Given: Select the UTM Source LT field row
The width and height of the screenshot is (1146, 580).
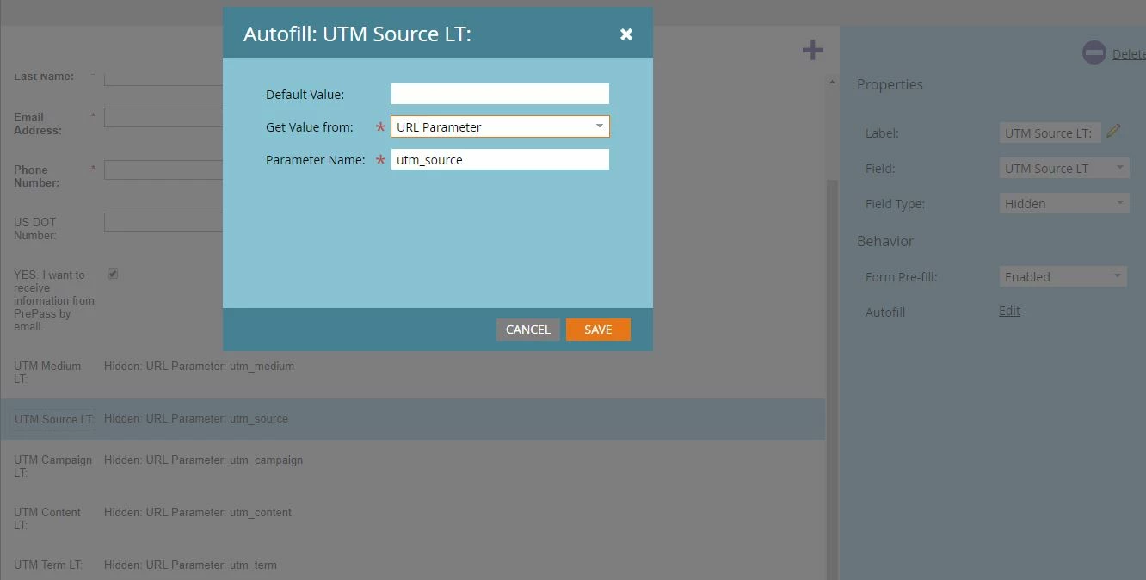Looking at the screenshot, I should (413, 419).
